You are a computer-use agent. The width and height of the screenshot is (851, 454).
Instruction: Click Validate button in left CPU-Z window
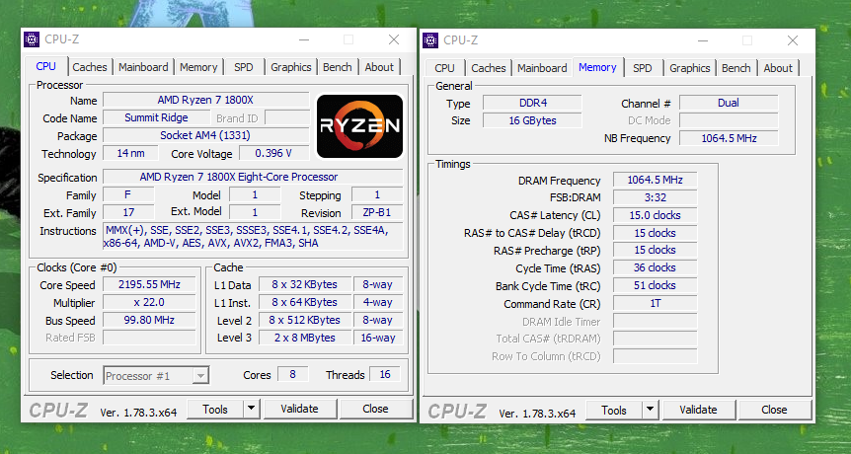299,409
